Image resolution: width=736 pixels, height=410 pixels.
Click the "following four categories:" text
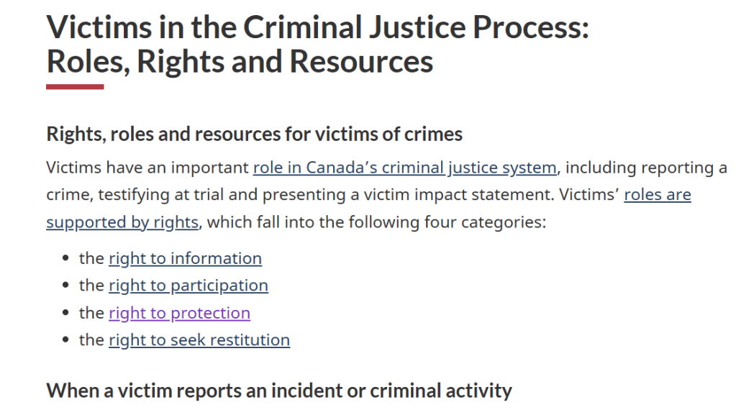click(447, 223)
